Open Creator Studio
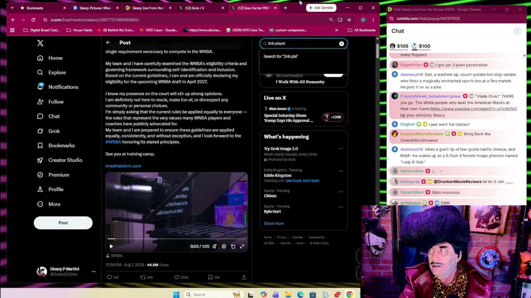This screenshot has width=531, height=298. [60, 160]
